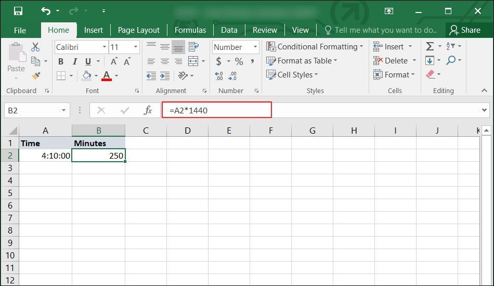This screenshot has width=494, height=286.
Task: Toggle Underline formatting
Action: (88, 61)
